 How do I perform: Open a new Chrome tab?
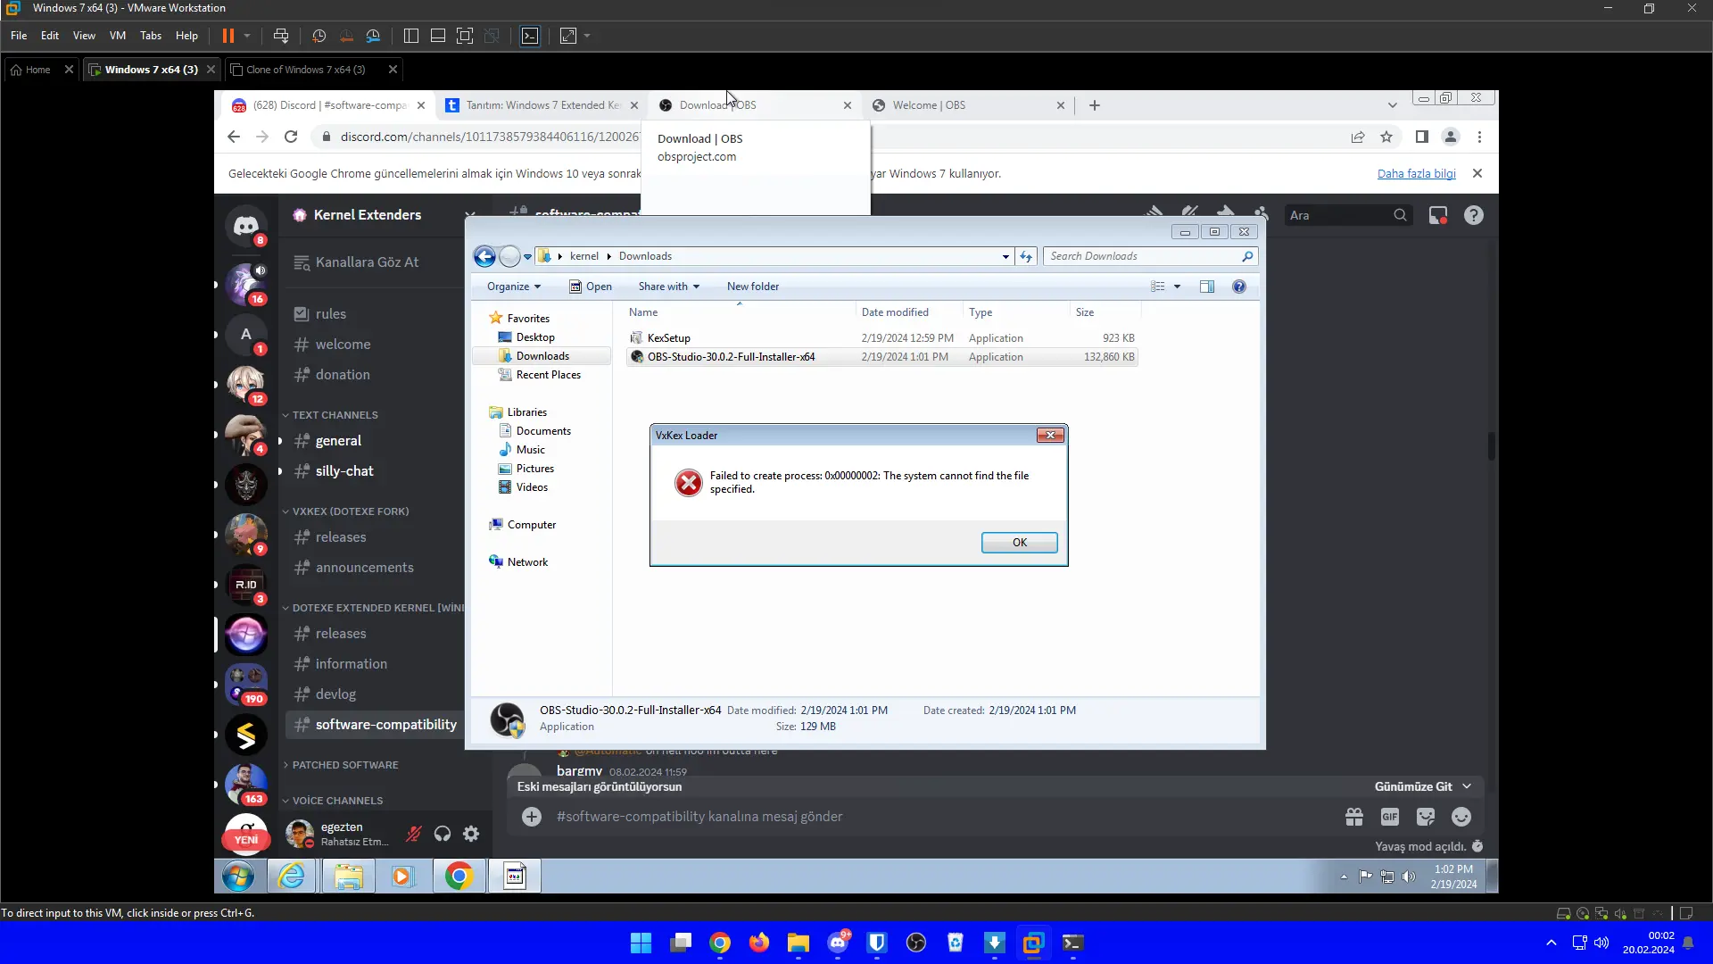pos(1095,105)
